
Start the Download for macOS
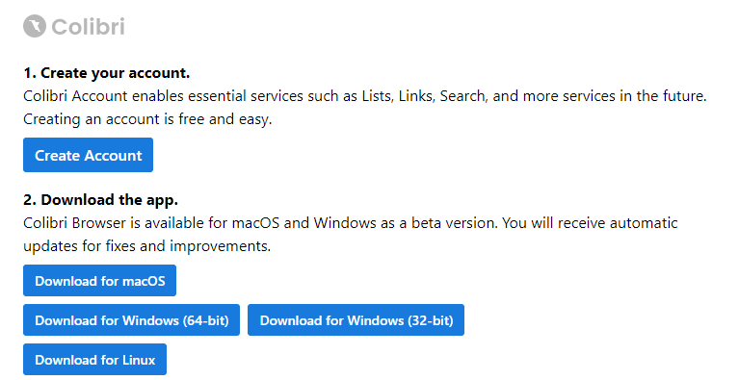[x=99, y=280]
